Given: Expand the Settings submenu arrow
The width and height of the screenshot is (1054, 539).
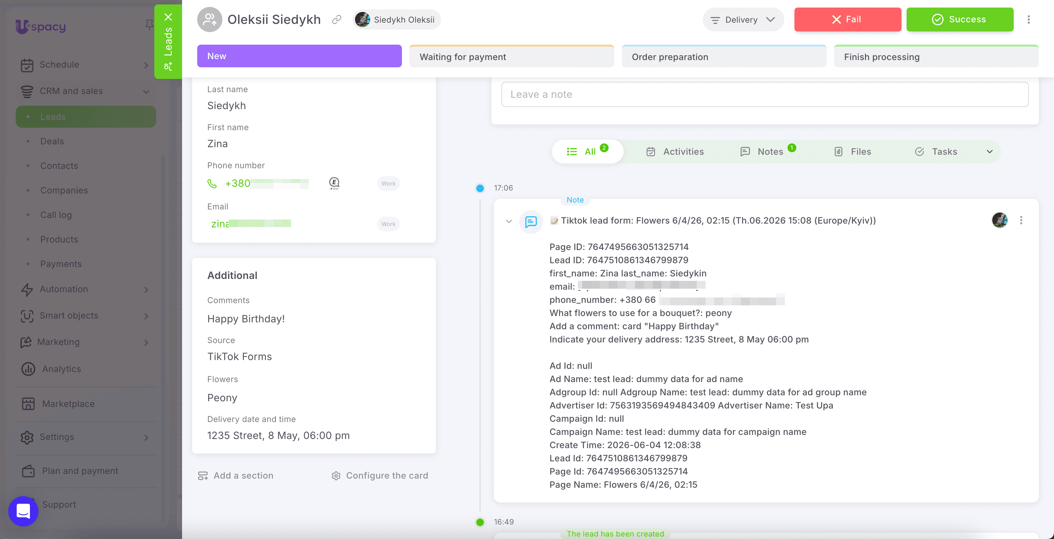Looking at the screenshot, I should tap(146, 437).
